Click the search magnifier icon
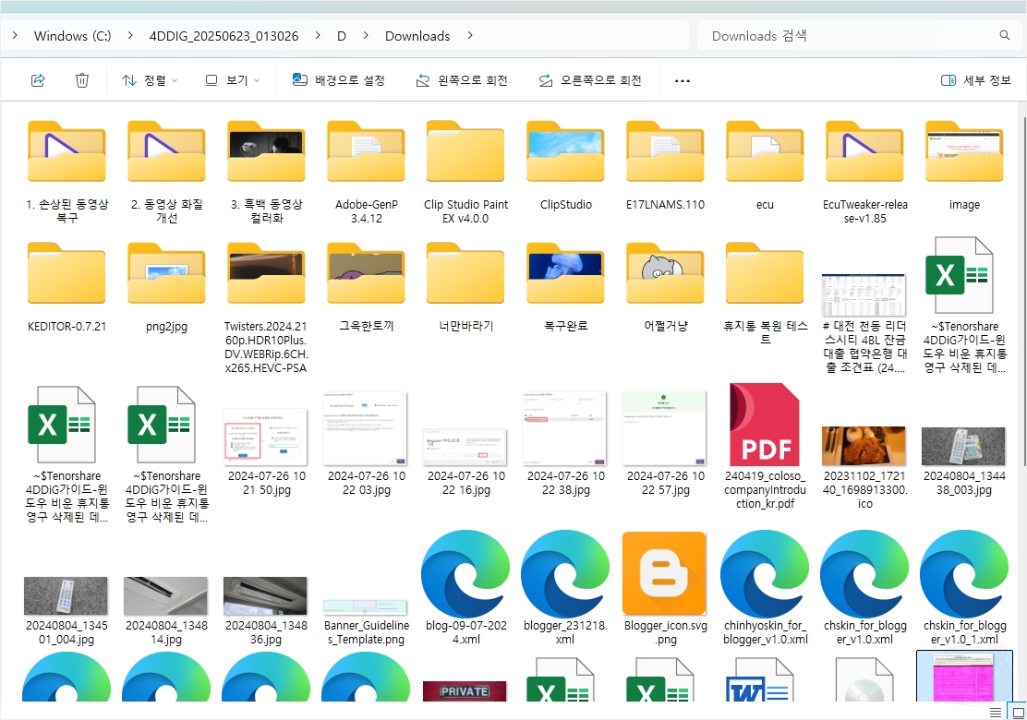 pyautogui.click(x=1005, y=35)
